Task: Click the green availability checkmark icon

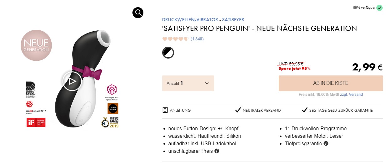Action: tap(379, 8)
